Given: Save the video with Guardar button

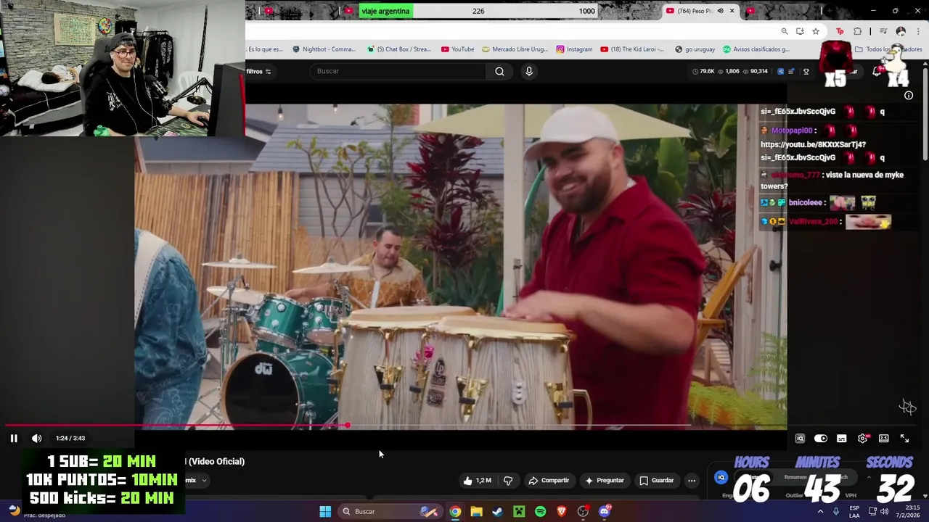Looking at the screenshot, I should click(657, 480).
